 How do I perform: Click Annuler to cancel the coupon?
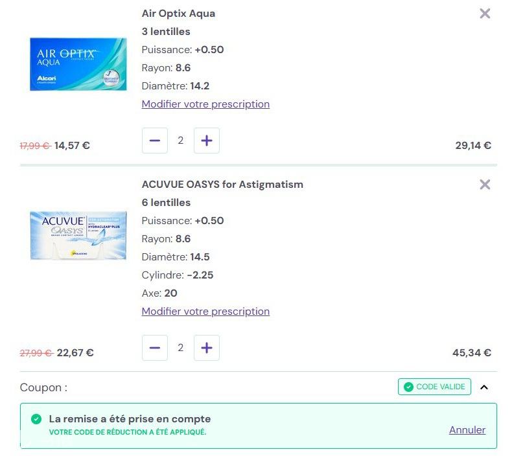(467, 430)
